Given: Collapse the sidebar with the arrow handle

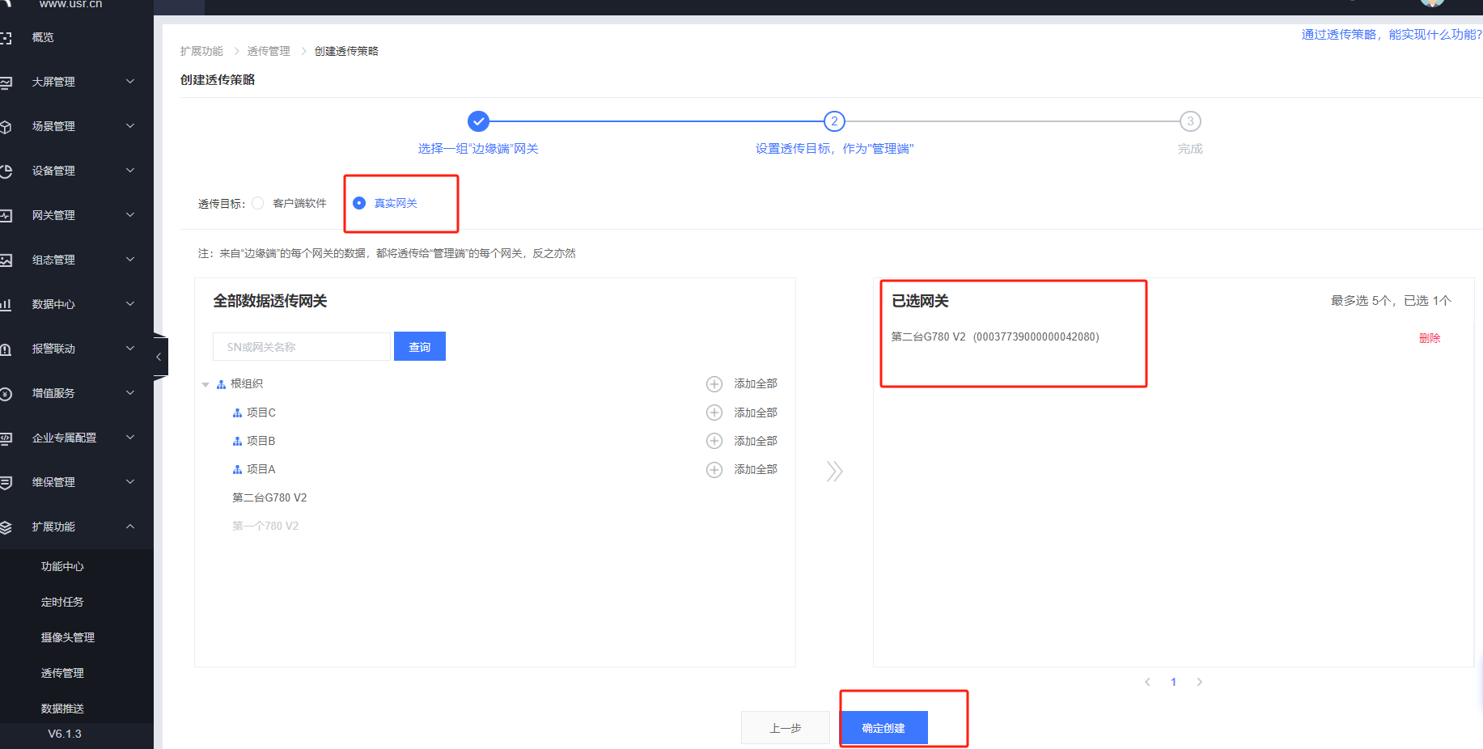Looking at the screenshot, I should tap(159, 356).
